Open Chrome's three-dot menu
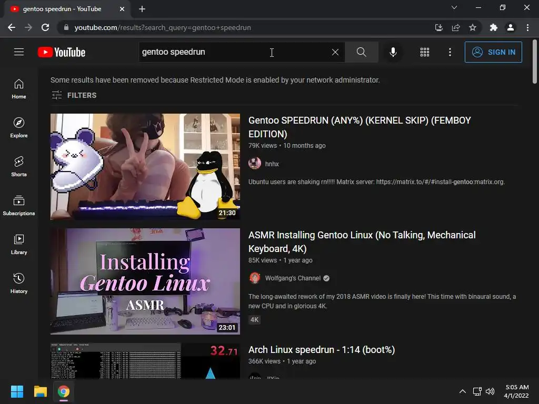Image resolution: width=539 pixels, height=404 pixels. 527,27
